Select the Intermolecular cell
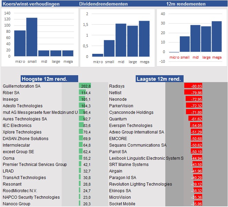Image resolution: width=228 pixels, height=207 pixels. [16, 145]
